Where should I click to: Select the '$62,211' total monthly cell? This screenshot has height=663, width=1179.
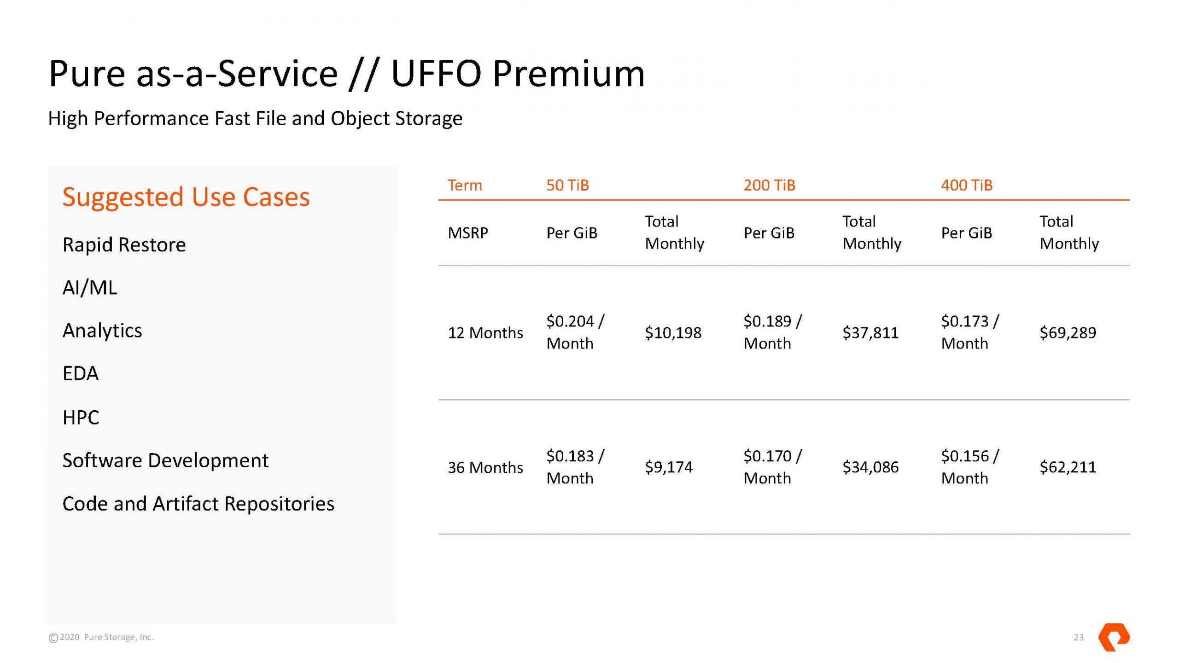[1068, 467]
